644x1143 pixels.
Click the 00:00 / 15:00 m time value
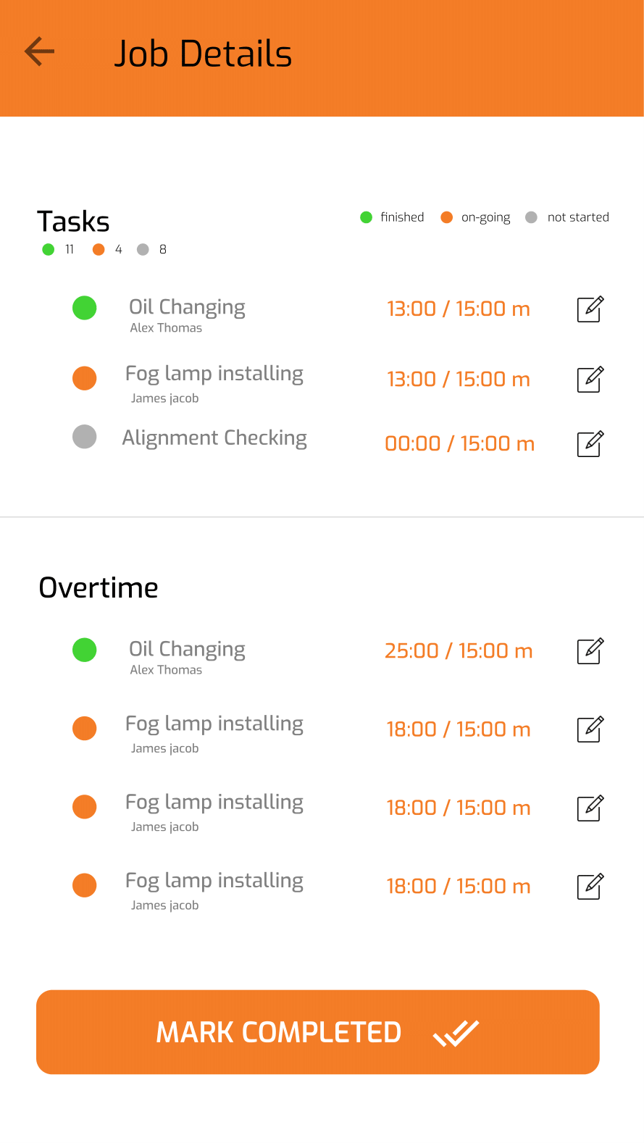(x=460, y=443)
